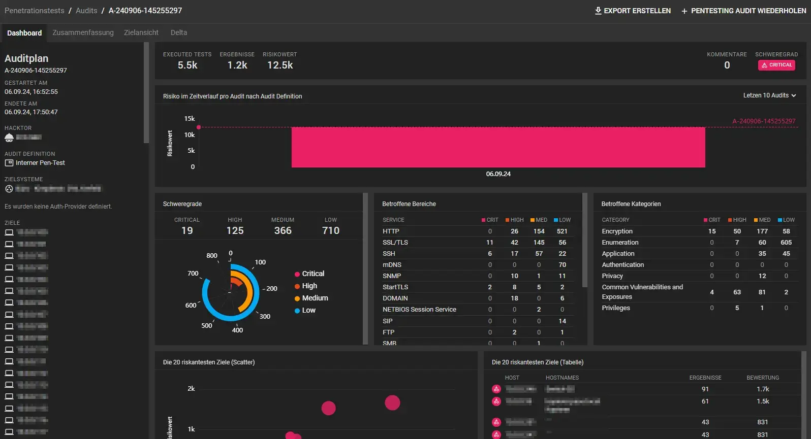
Task: Click the pink risk bar for 06.09.24
Action: click(x=498, y=147)
